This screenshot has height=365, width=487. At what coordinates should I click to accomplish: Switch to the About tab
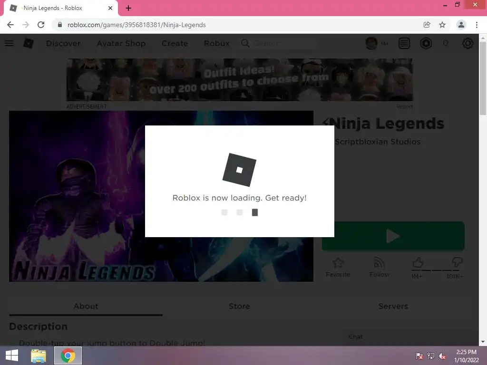click(x=86, y=307)
